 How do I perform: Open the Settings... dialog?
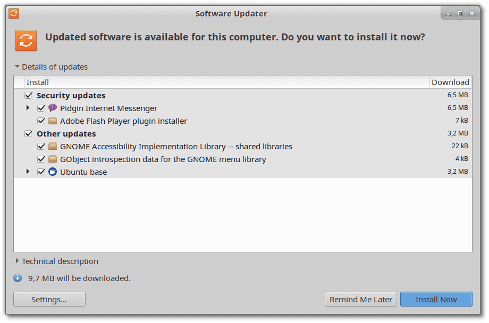tap(49, 299)
